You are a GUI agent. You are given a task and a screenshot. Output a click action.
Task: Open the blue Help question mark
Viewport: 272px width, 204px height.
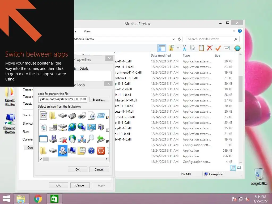240,31
